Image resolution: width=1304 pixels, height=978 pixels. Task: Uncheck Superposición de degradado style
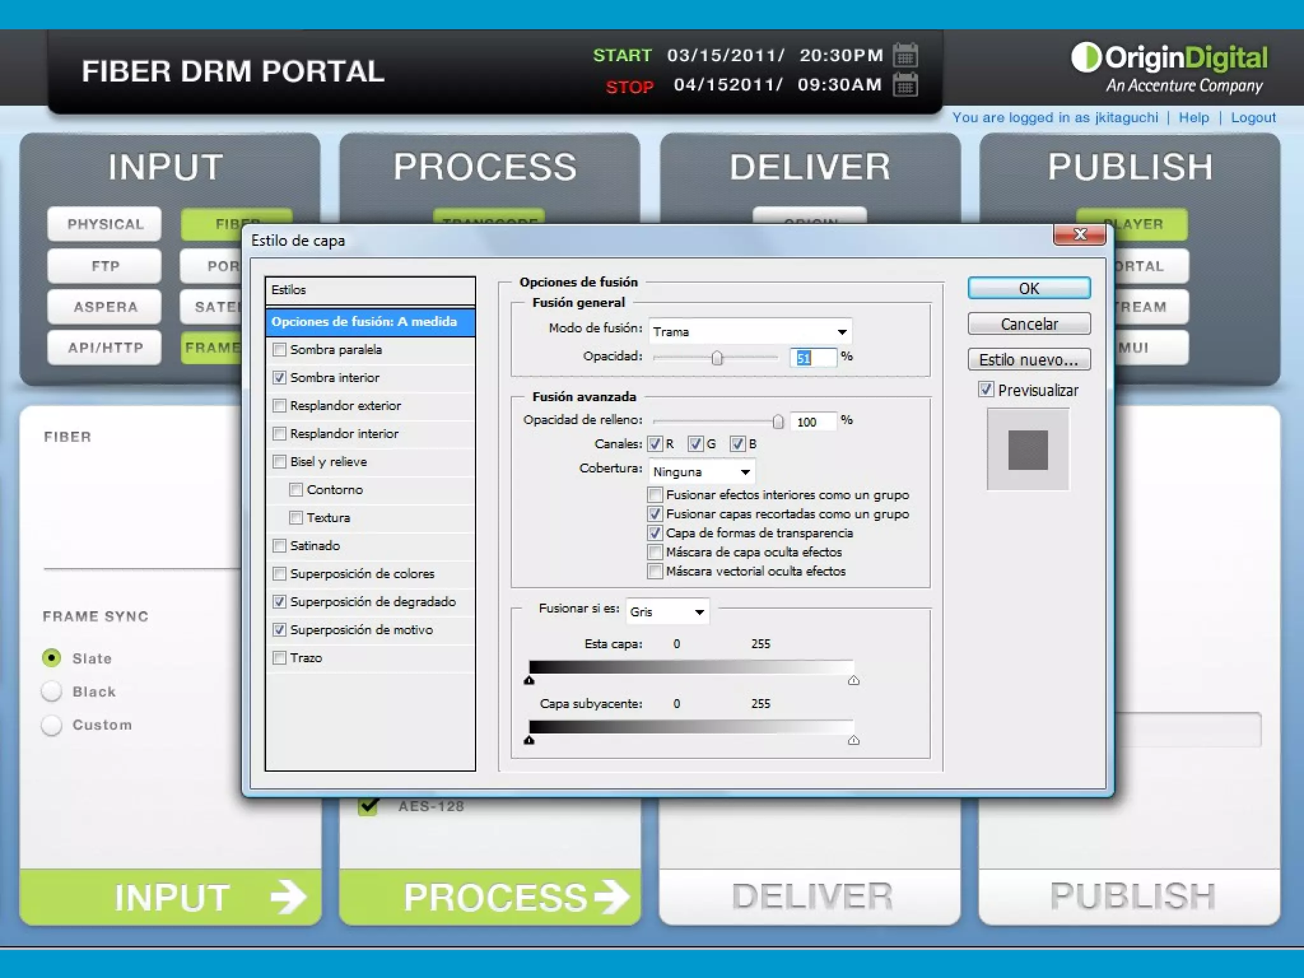(x=280, y=602)
